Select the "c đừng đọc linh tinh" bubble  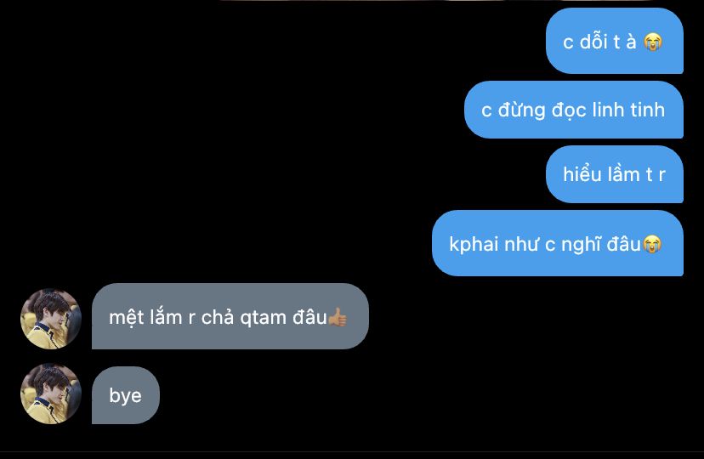pyautogui.click(x=574, y=110)
